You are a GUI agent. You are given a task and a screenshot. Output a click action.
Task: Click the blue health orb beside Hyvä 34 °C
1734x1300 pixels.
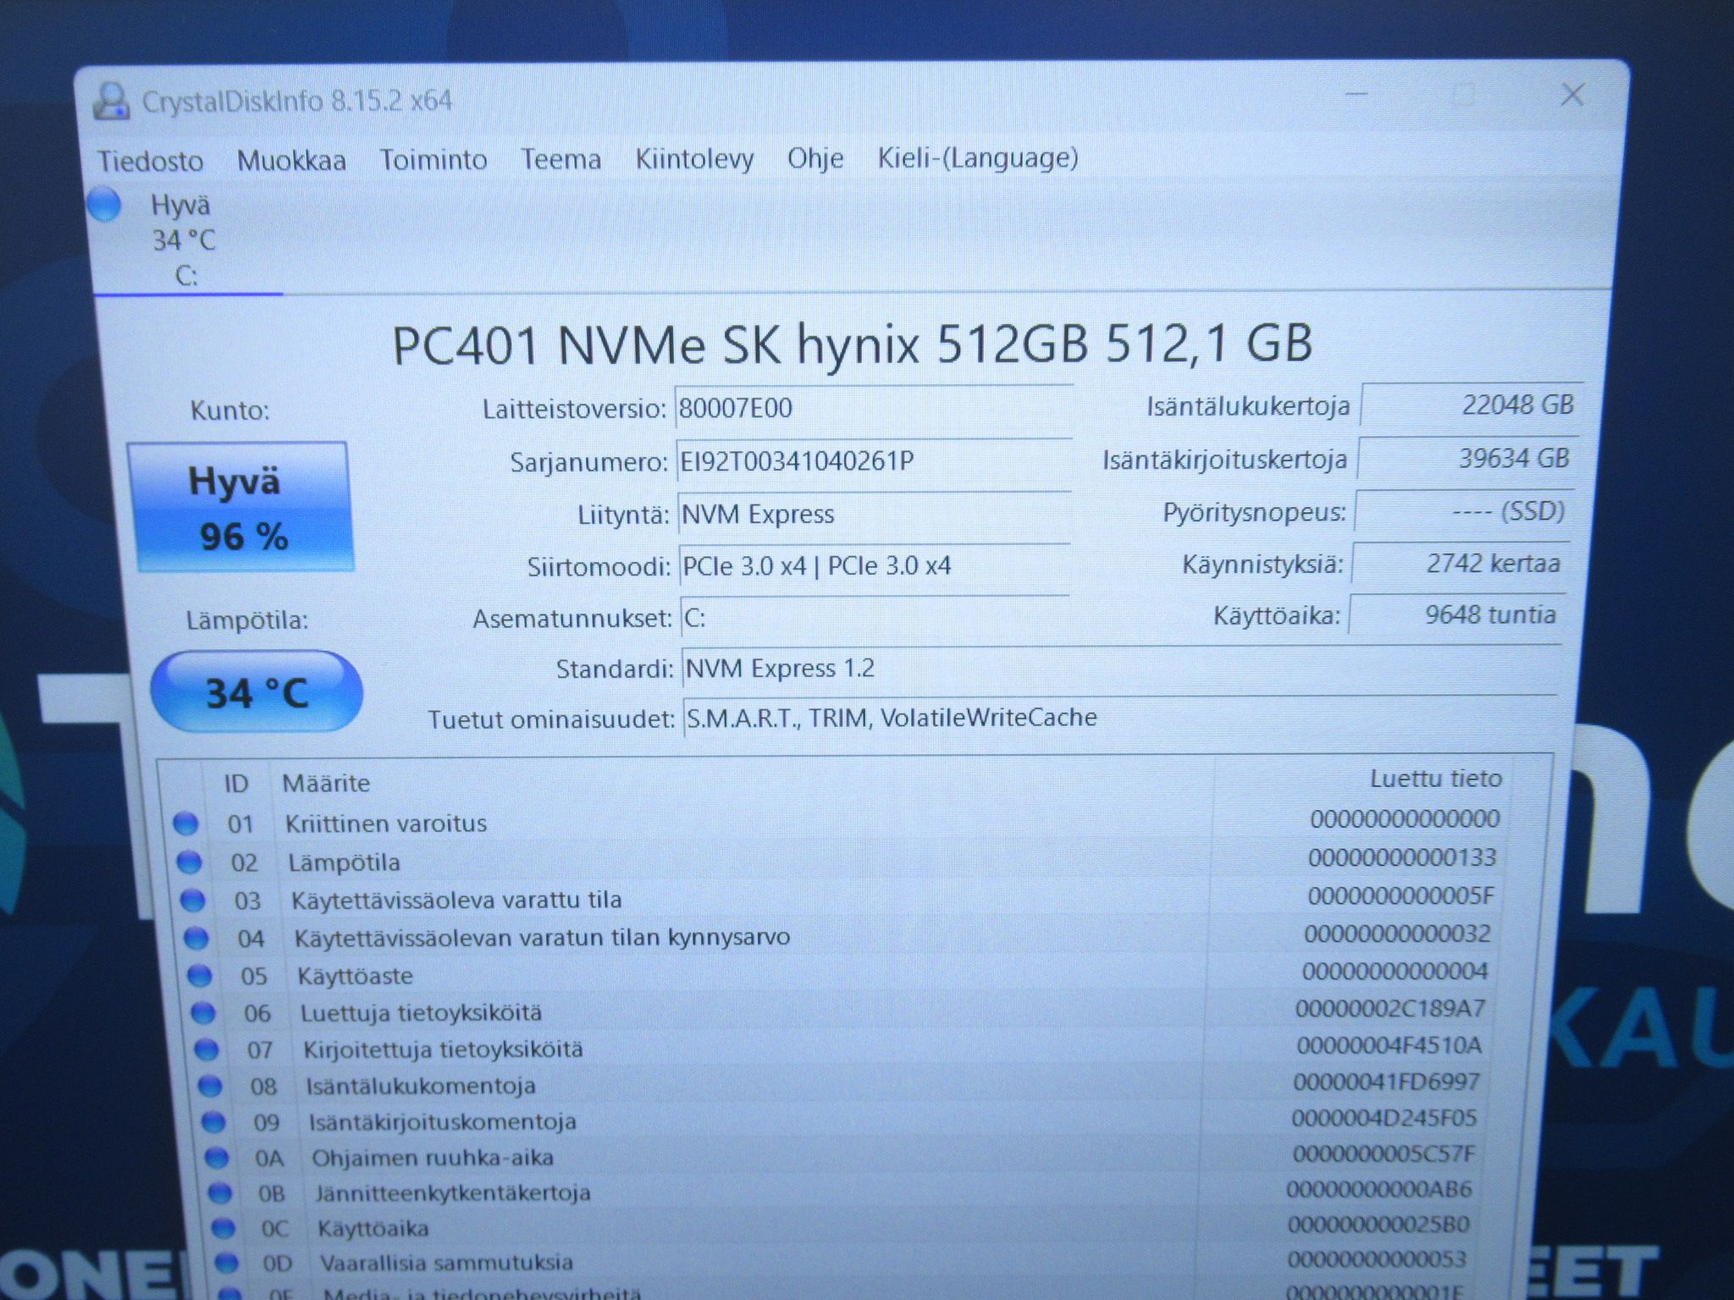pyautogui.click(x=105, y=205)
